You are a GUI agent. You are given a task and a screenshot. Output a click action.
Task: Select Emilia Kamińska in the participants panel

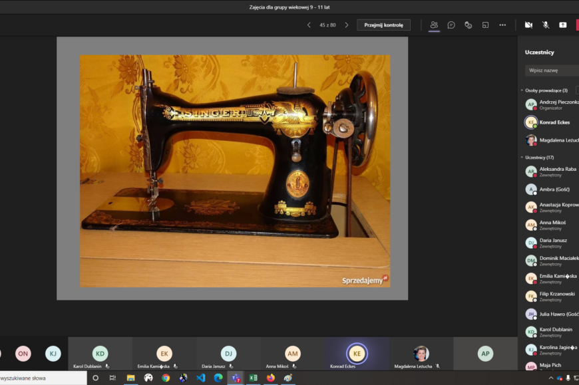click(x=552, y=279)
